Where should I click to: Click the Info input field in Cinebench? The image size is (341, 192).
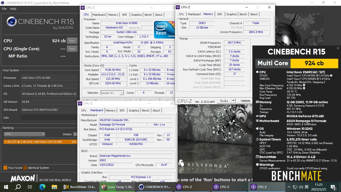click(x=49, y=118)
